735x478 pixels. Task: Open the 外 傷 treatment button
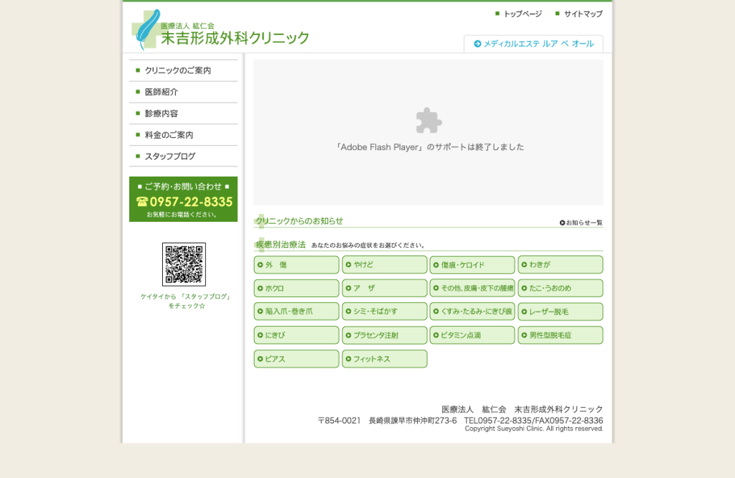(x=296, y=265)
